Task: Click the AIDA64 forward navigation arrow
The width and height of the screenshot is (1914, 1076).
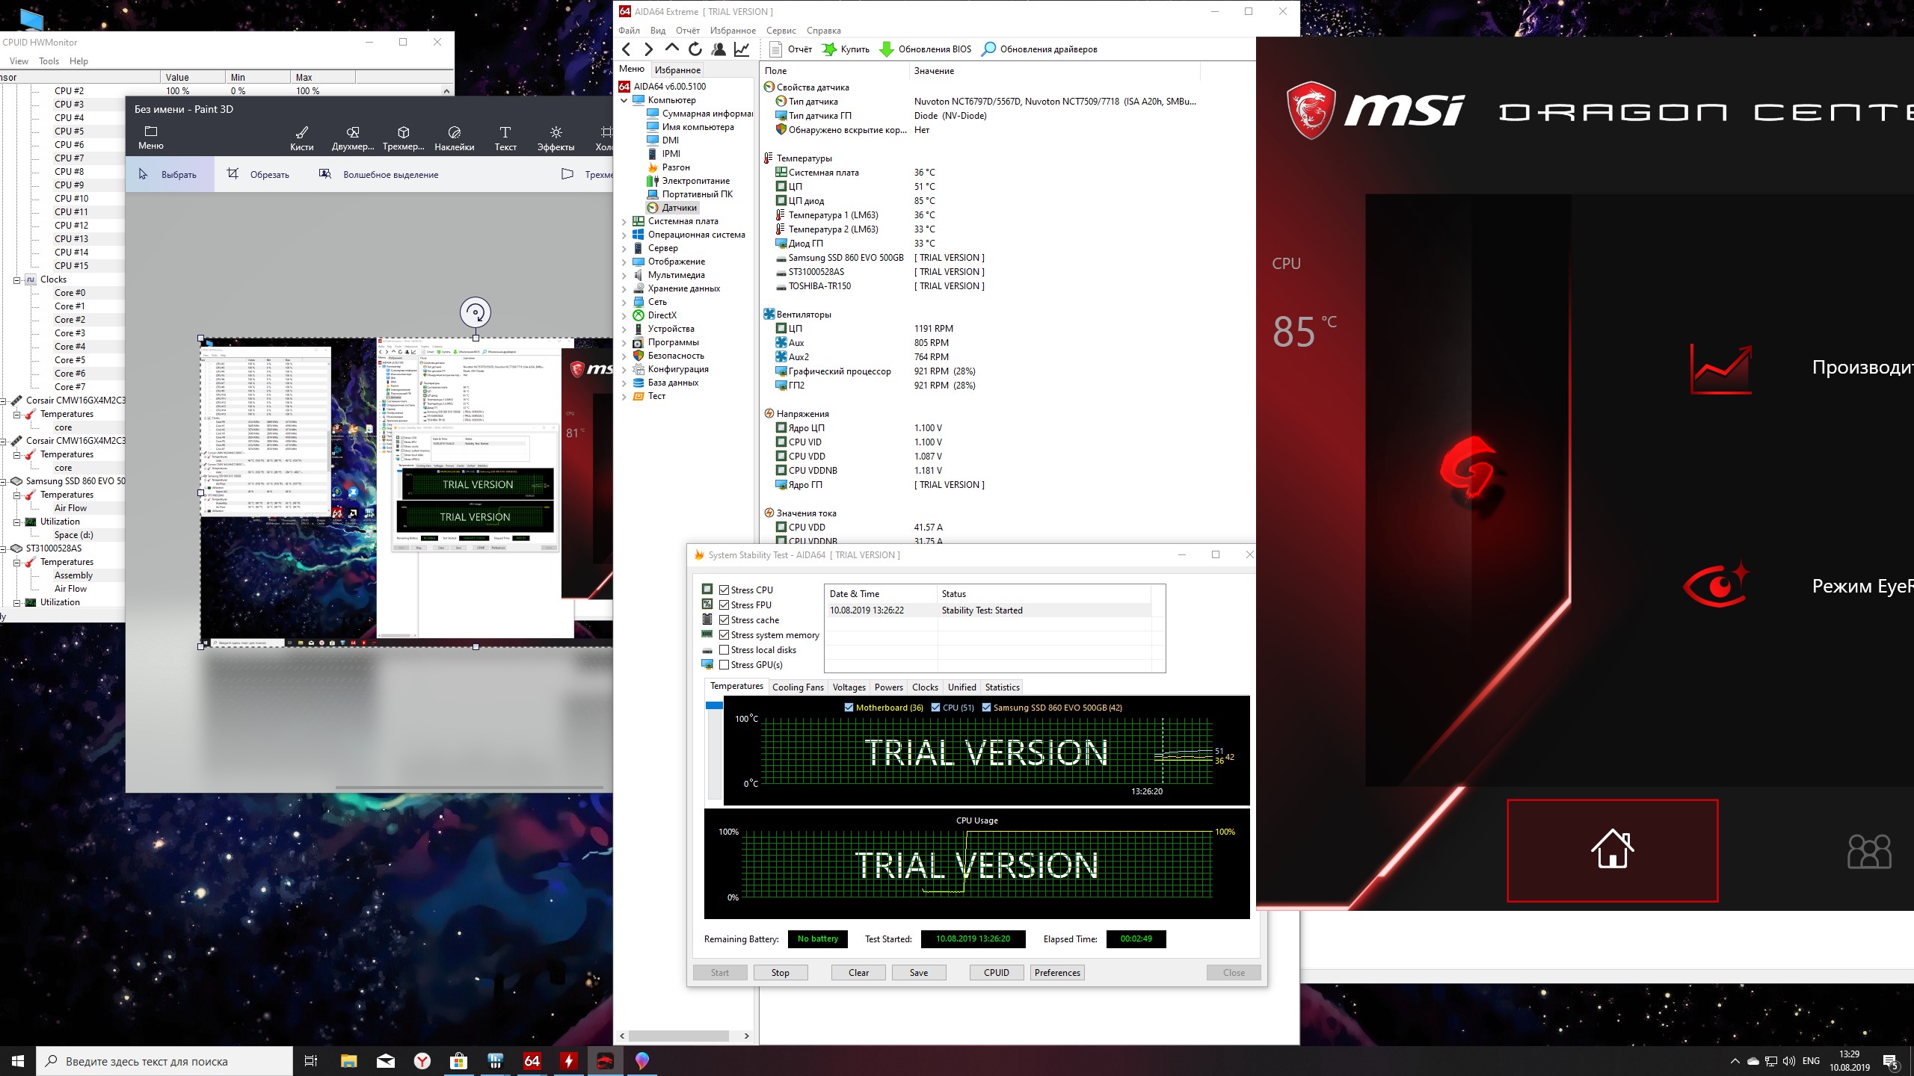Action: (648, 49)
